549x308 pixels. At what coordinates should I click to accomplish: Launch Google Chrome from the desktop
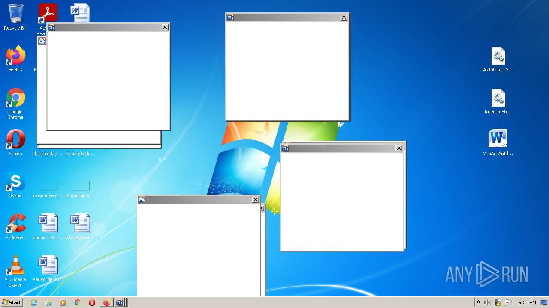[x=15, y=104]
